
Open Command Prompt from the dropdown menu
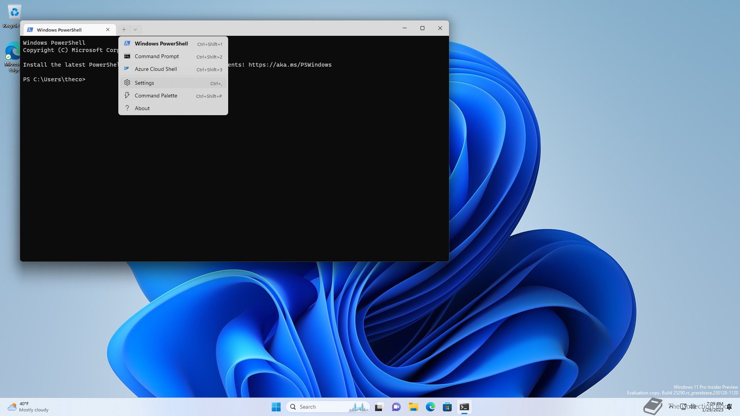(x=173, y=56)
